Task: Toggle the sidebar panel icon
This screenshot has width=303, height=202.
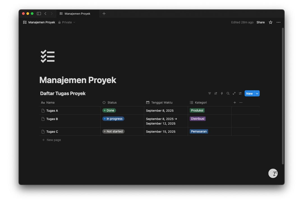Action: point(39,13)
